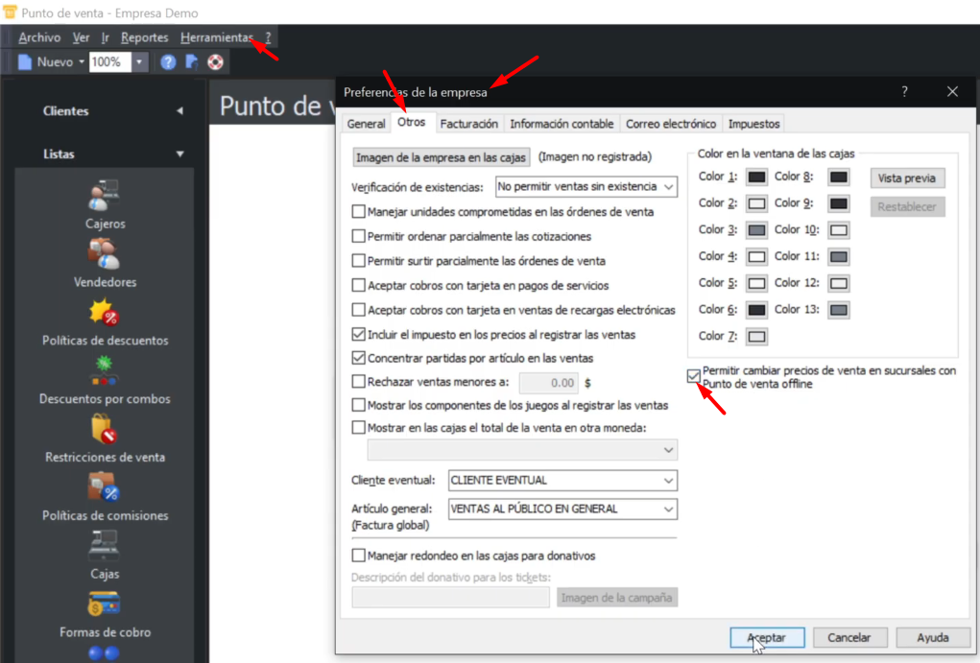Open Políticas de descuentos icon
Screen dimensions: 980x663
click(x=105, y=313)
